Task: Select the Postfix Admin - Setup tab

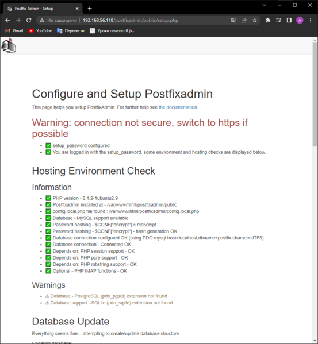Action: tap(43, 9)
